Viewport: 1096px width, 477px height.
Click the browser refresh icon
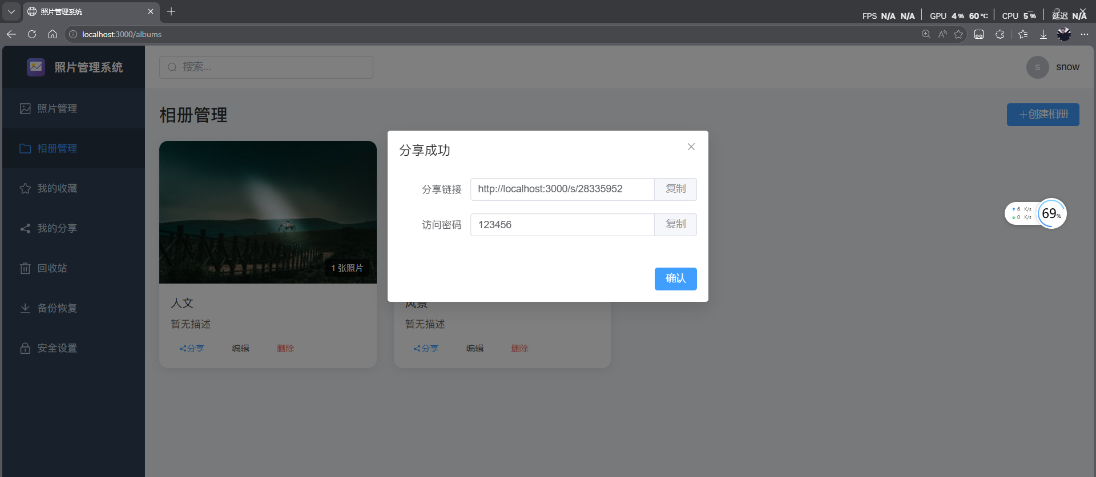click(x=32, y=34)
